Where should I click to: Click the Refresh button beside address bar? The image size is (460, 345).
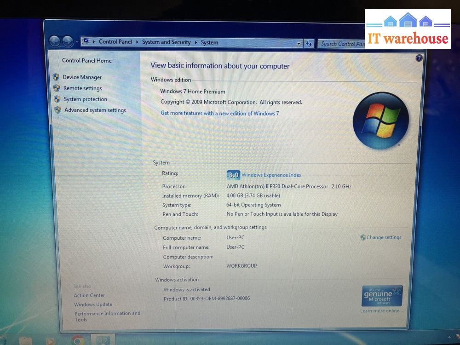click(x=309, y=44)
